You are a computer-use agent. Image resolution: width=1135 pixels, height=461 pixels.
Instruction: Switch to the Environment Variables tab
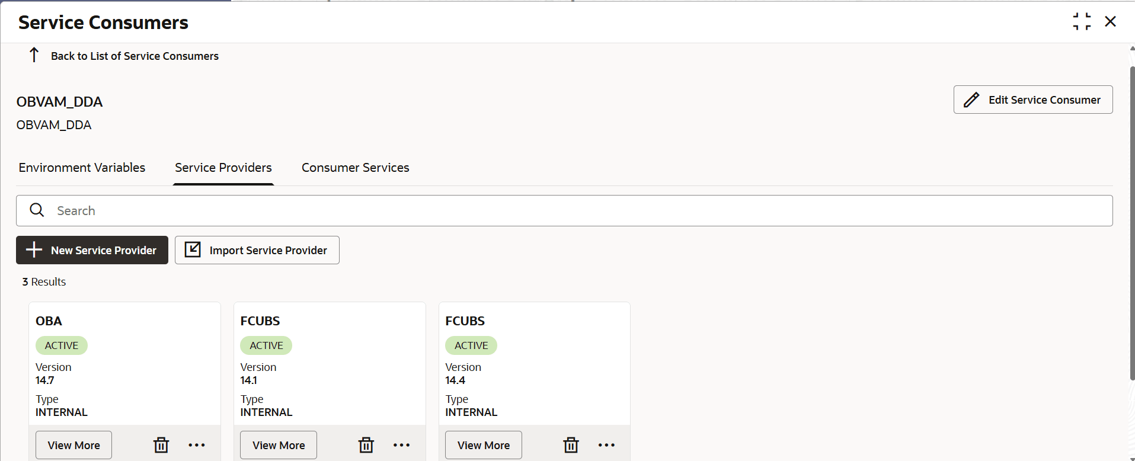pos(82,168)
